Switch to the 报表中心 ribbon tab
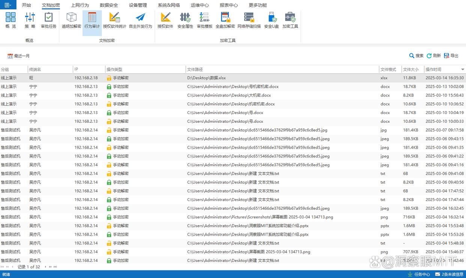Image resolution: width=466 pixels, height=278 pixels. tap(228, 5)
